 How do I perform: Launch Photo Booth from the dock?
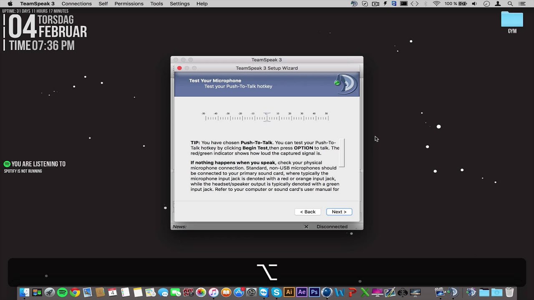pyautogui.click(x=188, y=292)
